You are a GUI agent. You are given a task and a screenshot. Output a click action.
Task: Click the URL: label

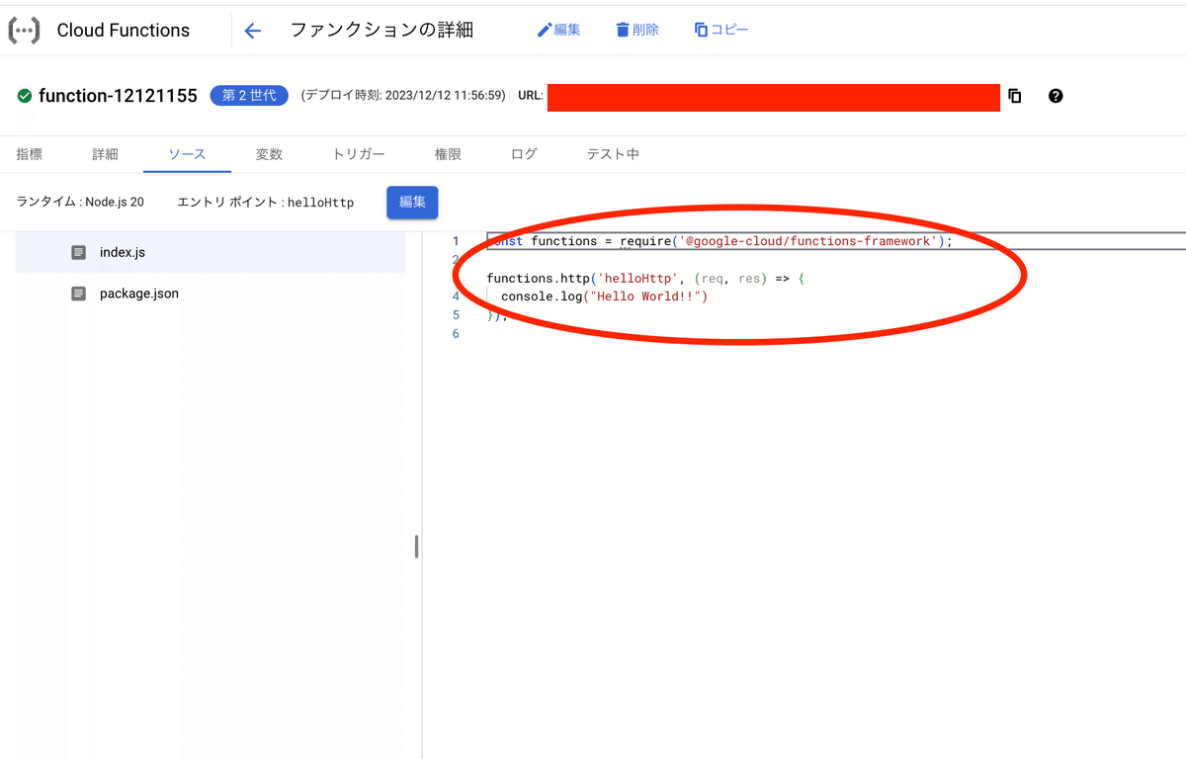point(531,96)
